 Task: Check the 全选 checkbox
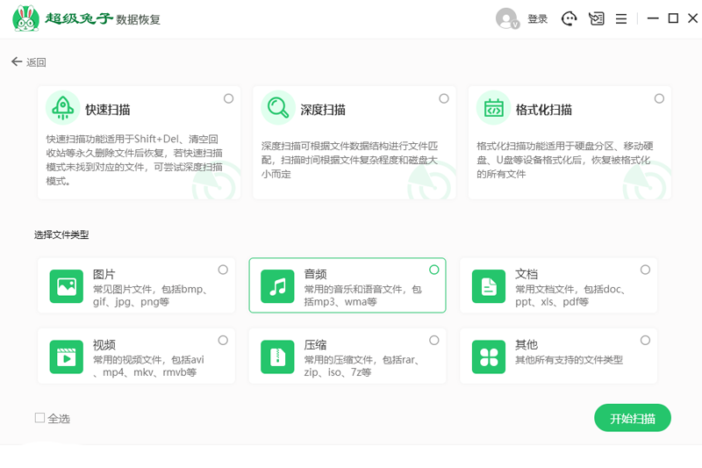pos(39,418)
